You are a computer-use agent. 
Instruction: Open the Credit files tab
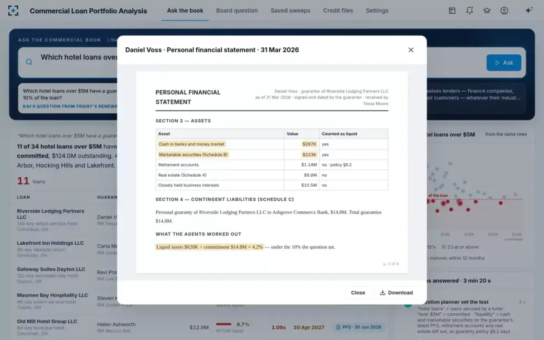click(338, 10)
